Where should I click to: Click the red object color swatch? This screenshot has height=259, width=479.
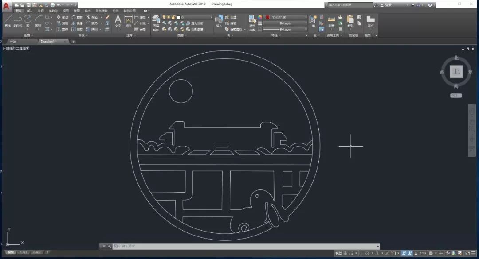(267, 17)
